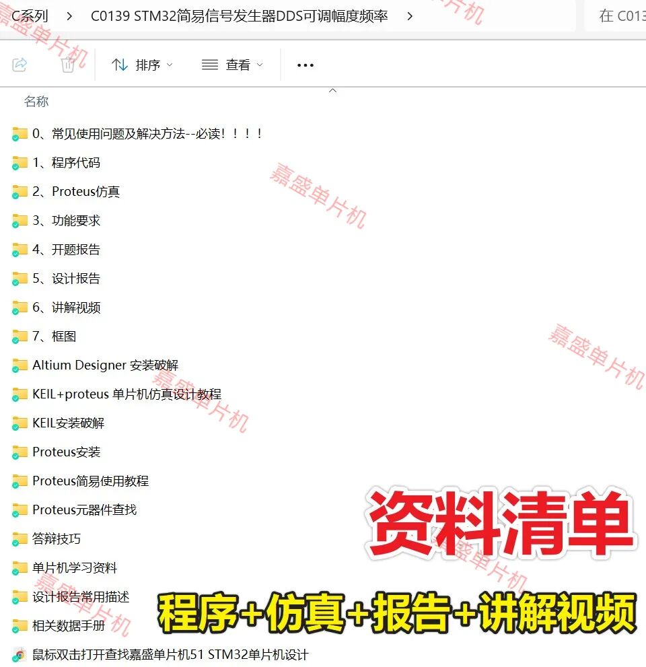
Task: Select folder icon of 1、程序代码
Action: click(x=20, y=163)
